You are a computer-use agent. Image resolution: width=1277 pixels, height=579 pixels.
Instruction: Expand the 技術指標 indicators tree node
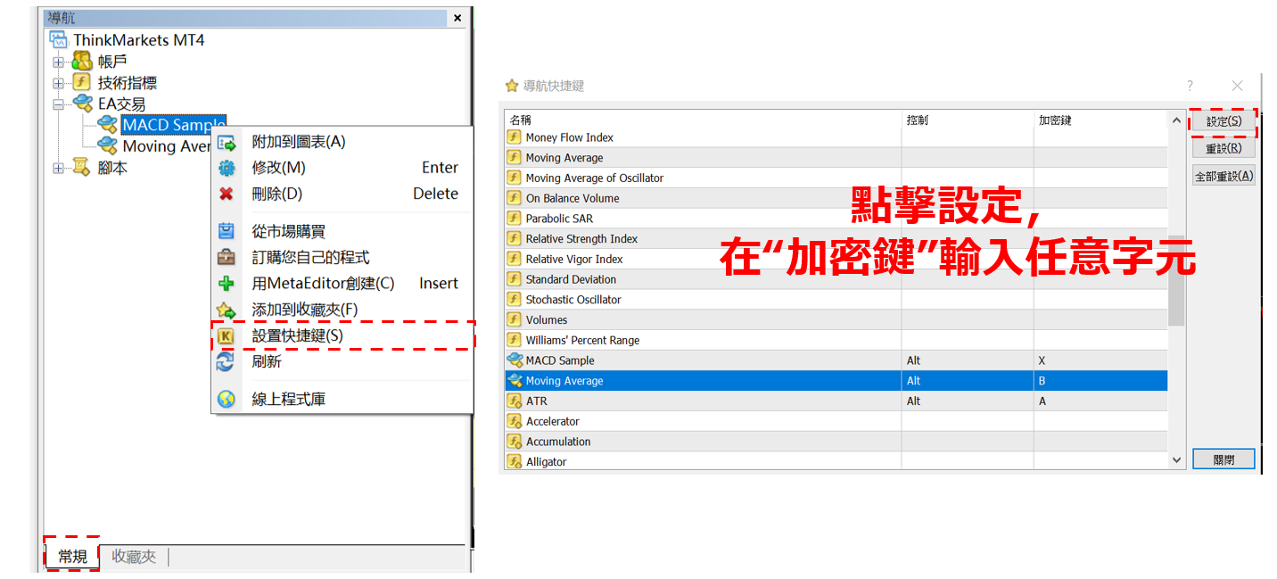click(59, 83)
